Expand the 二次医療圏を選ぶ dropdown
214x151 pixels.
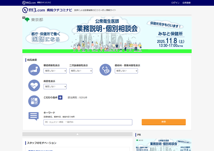click(81, 71)
